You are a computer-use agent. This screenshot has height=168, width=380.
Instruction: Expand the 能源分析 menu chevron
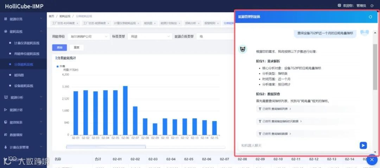41,97
